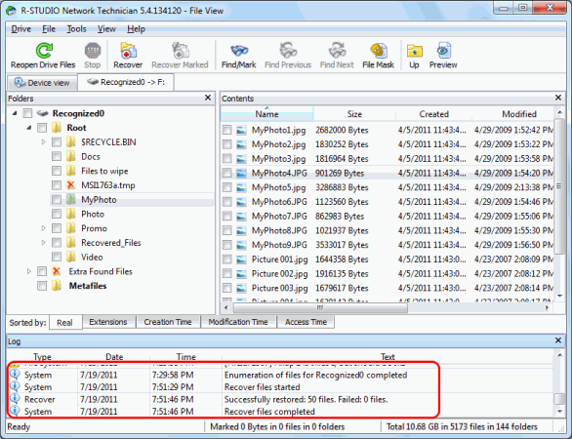
Task: Click the Find Next icon
Action: (337, 51)
